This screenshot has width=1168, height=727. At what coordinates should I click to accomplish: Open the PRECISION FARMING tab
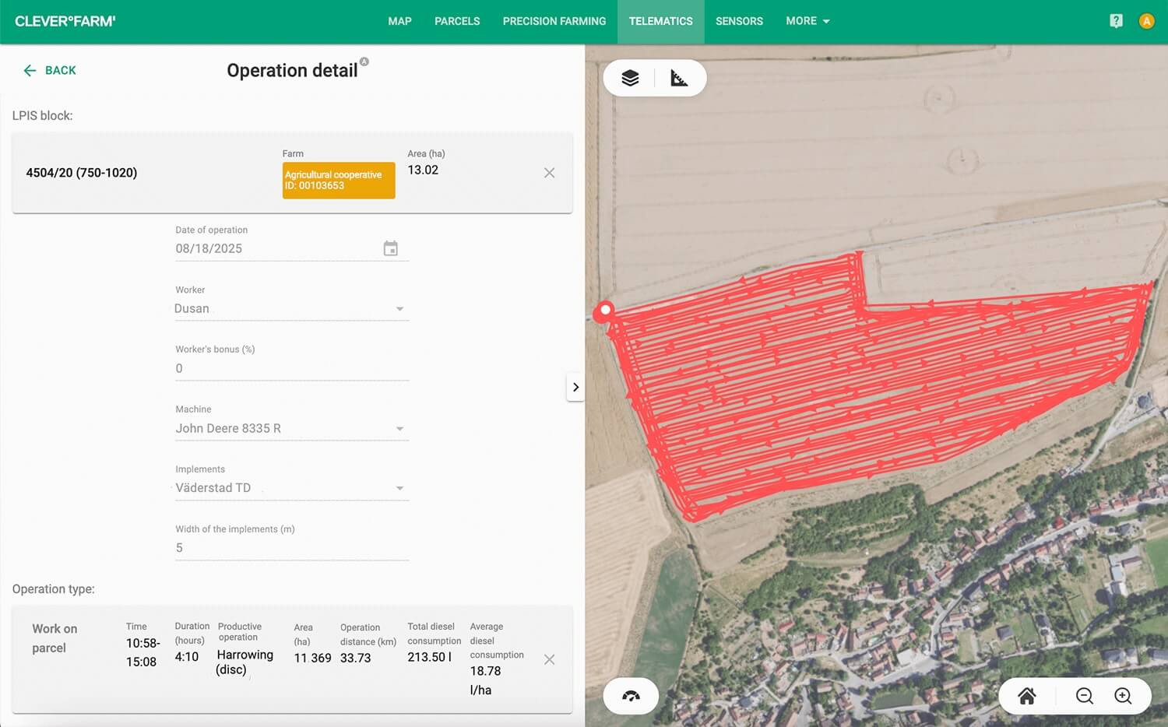tap(554, 21)
